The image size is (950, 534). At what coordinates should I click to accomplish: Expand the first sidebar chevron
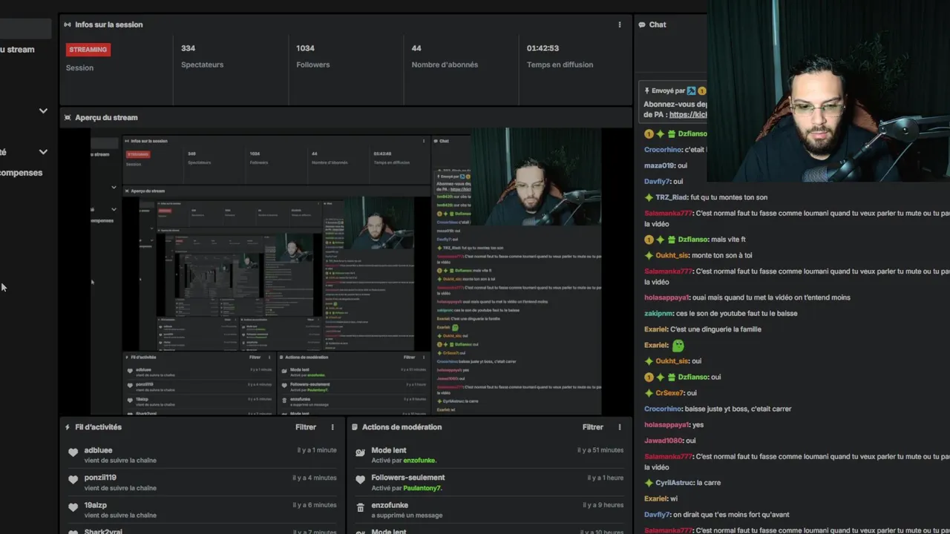tap(43, 111)
